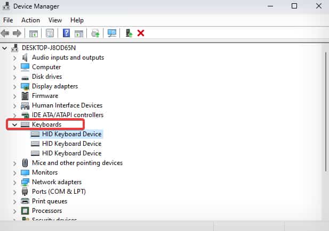The image size is (329, 231).
Task: Open Properties via toolbar icon
Action: click(x=50, y=33)
